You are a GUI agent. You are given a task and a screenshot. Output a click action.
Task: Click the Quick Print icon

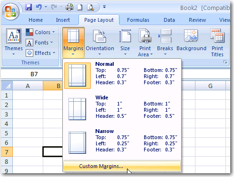pyautogui.click(x=69, y=7)
